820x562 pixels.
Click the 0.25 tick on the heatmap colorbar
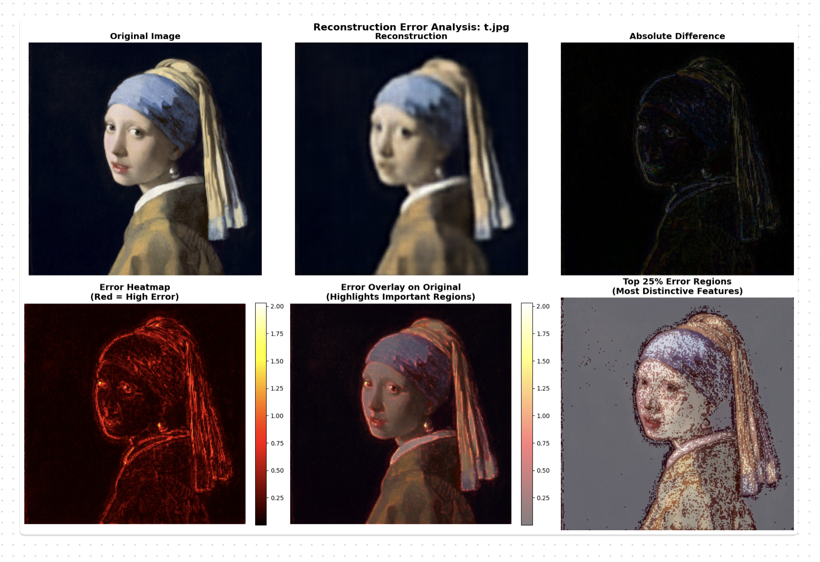pyautogui.click(x=277, y=498)
